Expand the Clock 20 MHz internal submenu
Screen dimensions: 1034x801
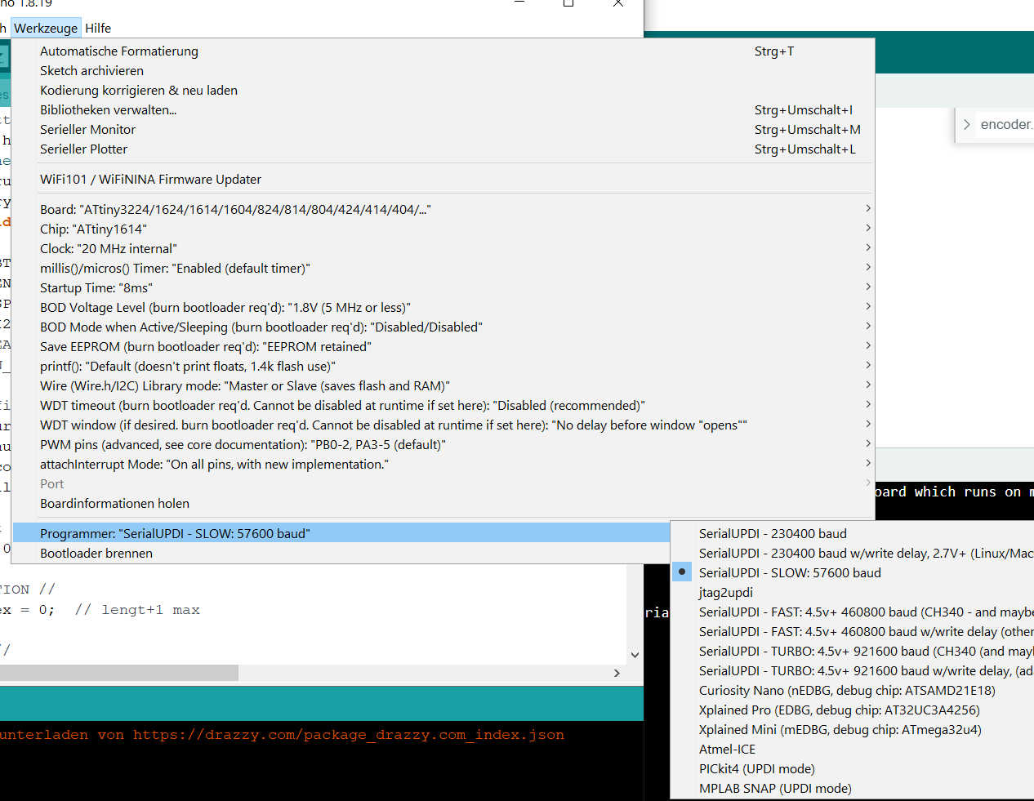click(x=108, y=248)
